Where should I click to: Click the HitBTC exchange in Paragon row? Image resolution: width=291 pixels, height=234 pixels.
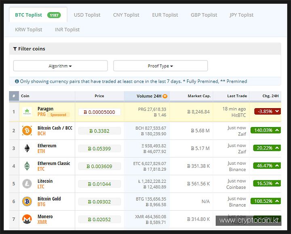pos(239,115)
